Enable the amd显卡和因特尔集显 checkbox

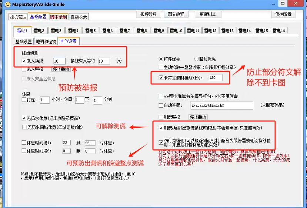point(161,96)
